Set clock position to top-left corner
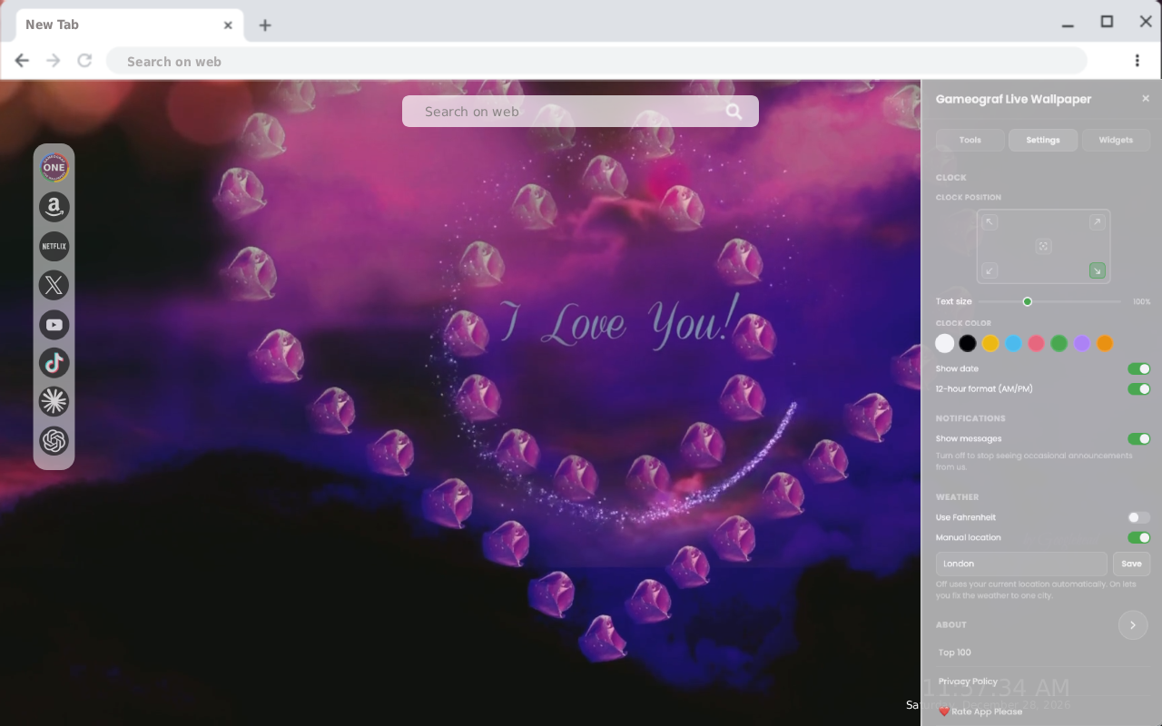 click(x=990, y=222)
